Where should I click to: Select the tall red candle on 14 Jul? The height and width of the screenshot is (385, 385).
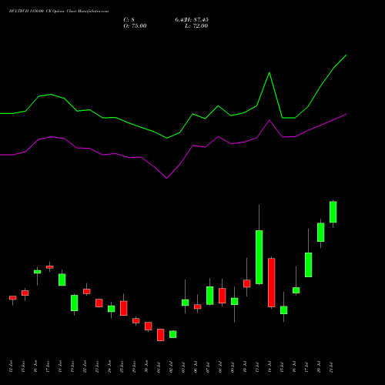(x=272, y=283)
